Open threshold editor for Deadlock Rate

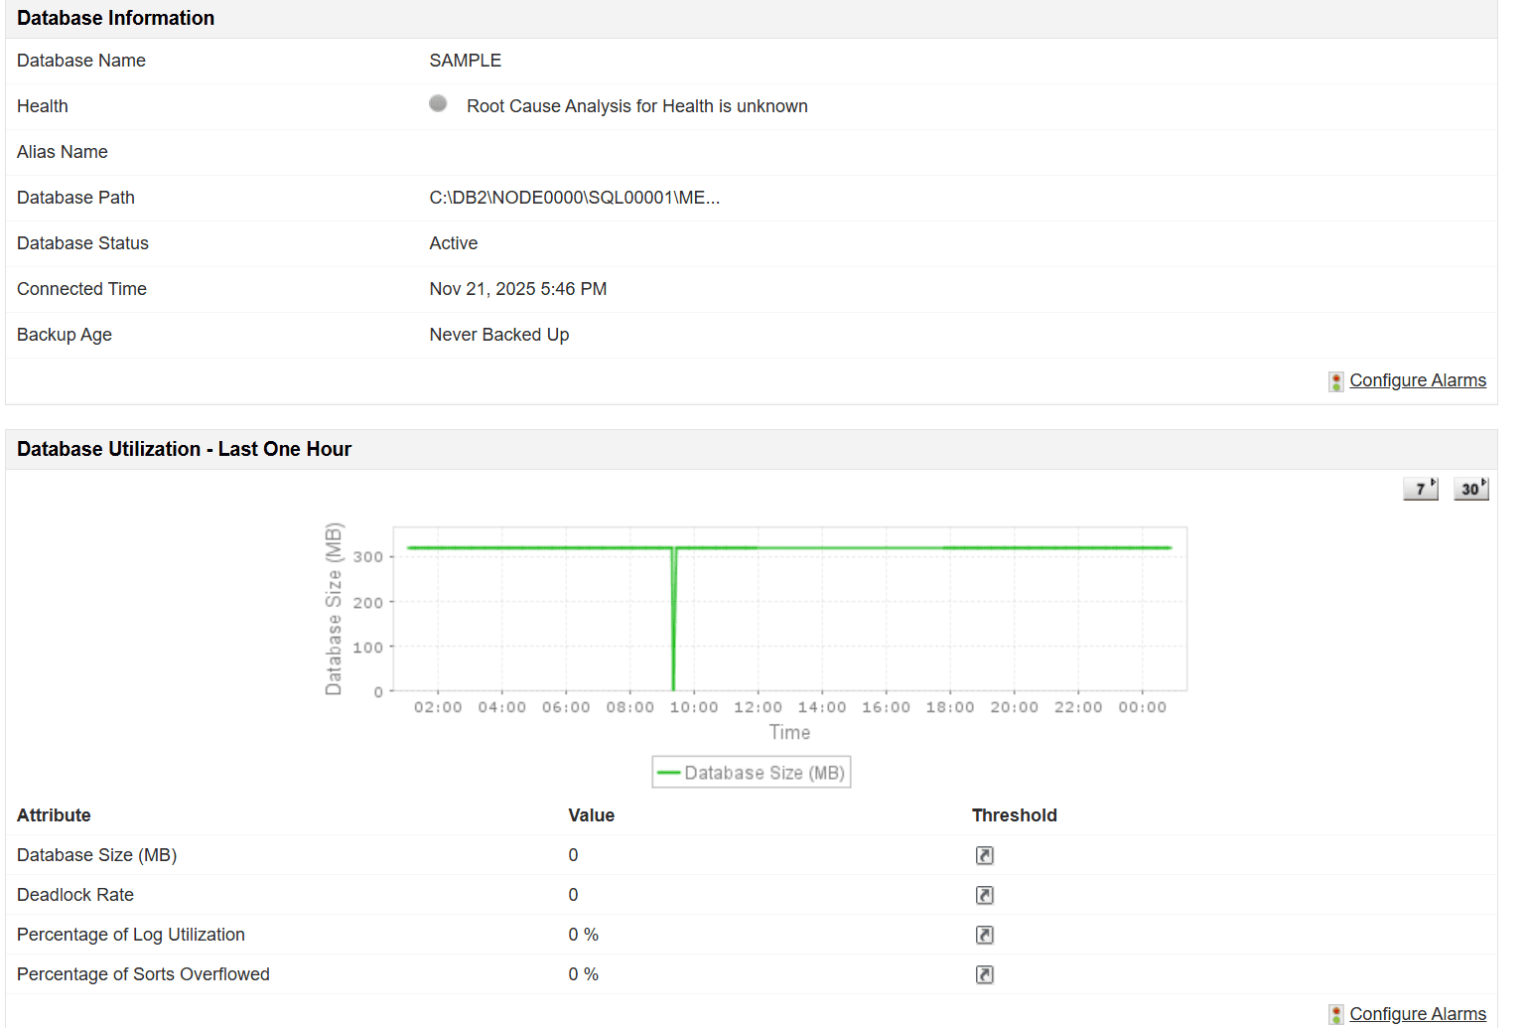(x=984, y=895)
